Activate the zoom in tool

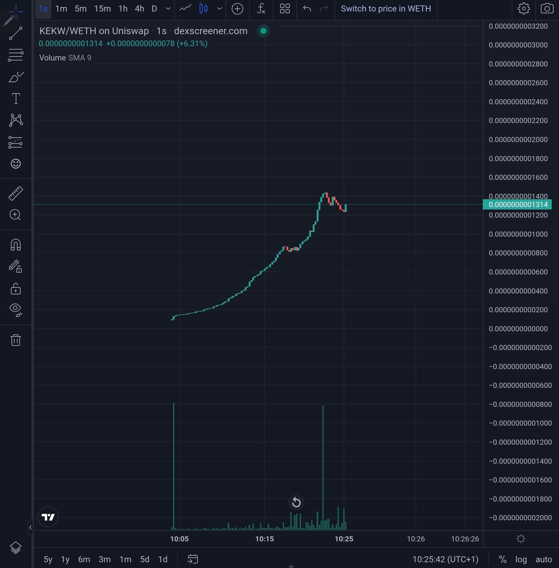[x=16, y=215]
